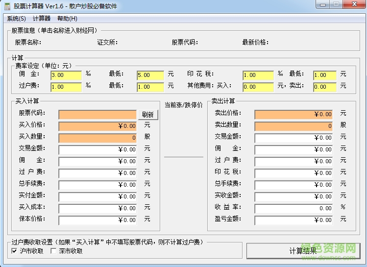
Task: Click the 卖出数量 input field
Action: [x=294, y=126]
